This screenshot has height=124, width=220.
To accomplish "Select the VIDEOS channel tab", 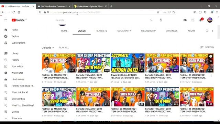I will click(82, 31).
